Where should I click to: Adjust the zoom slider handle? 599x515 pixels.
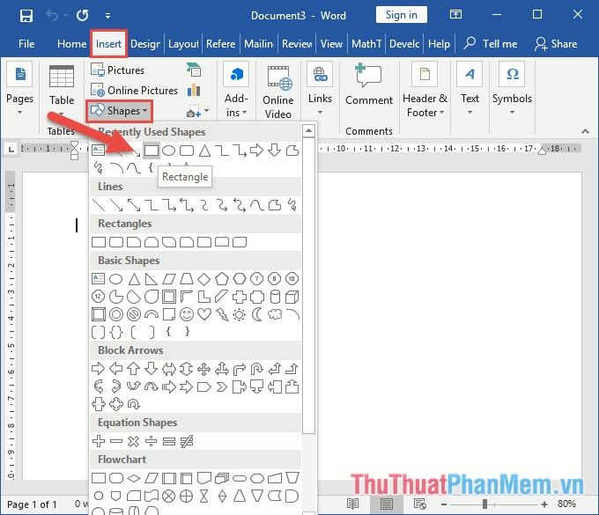484,504
